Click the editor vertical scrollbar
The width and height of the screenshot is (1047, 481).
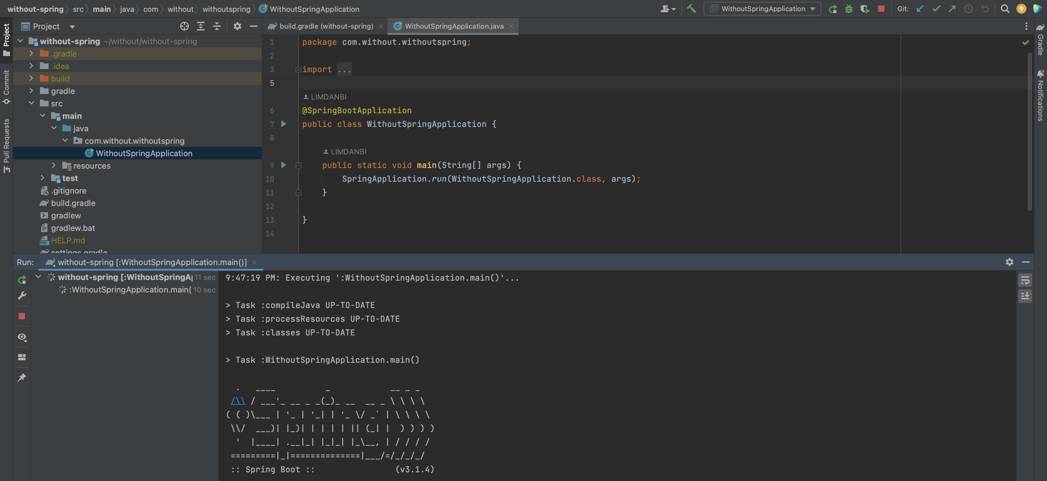pyautogui.click(x=1029, y=130)
